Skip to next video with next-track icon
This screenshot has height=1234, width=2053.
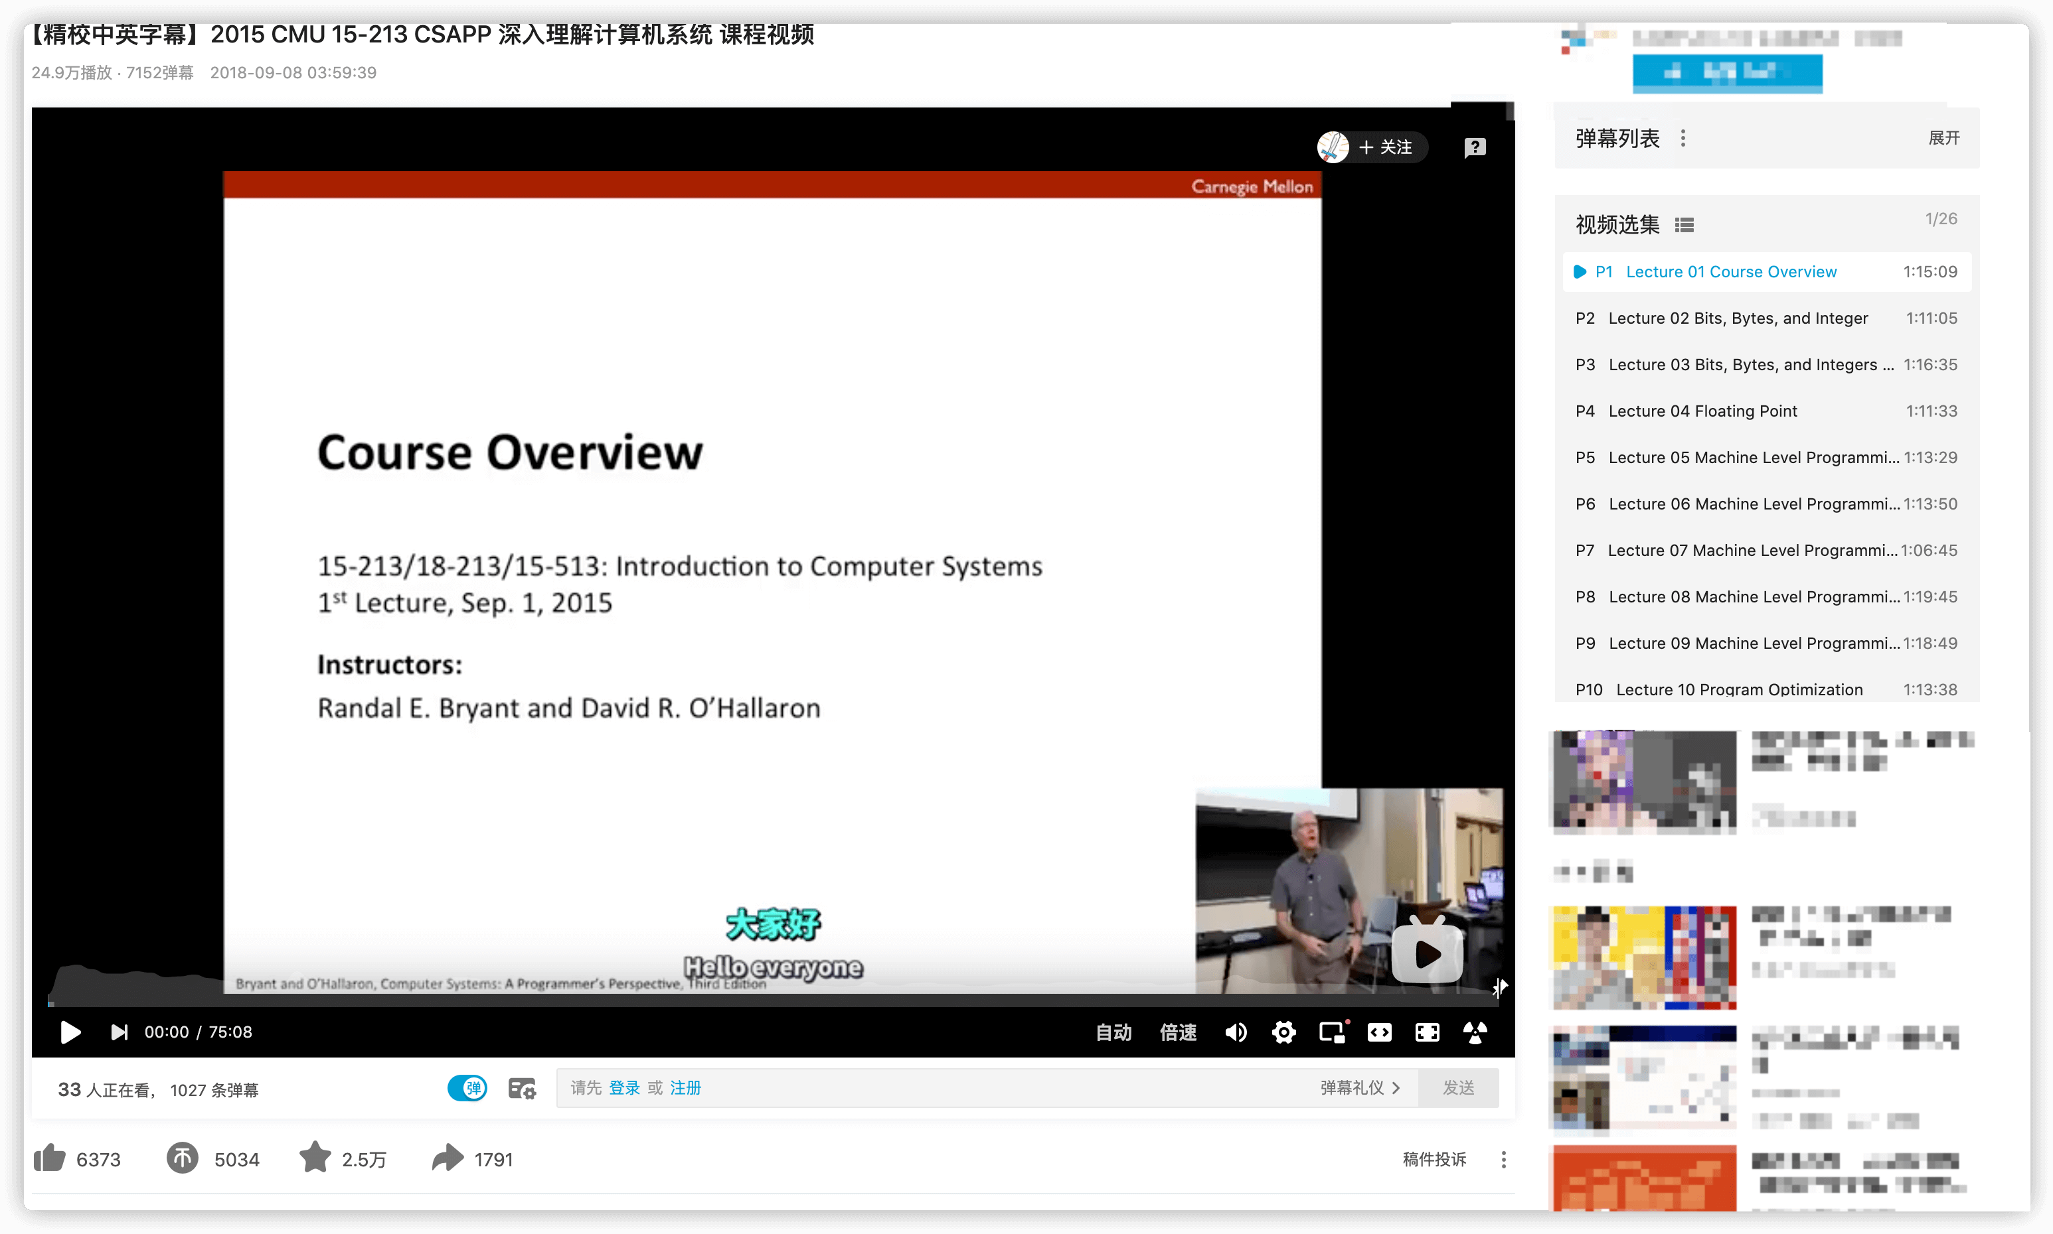pyautogui.click(x=119, y=1032)
